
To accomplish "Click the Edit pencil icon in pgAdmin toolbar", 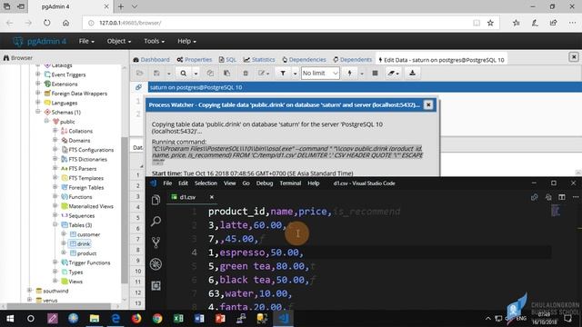I will coord(263,73).
